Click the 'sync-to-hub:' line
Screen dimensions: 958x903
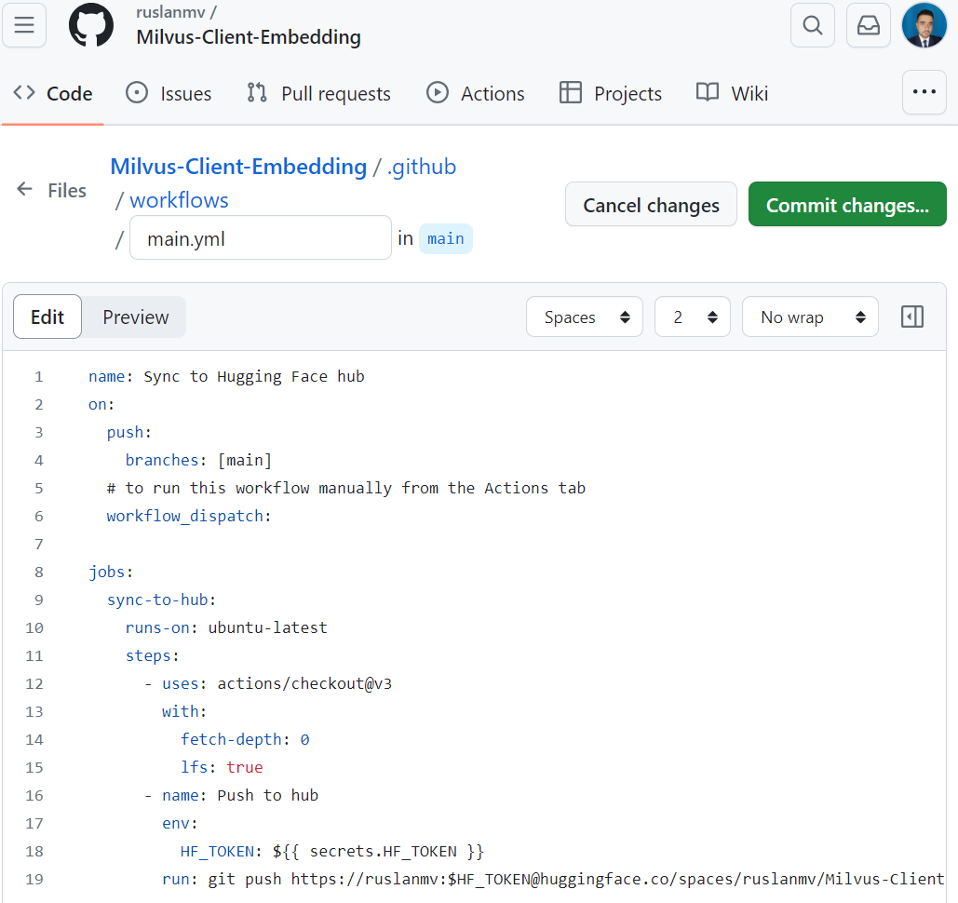coord(161,600)
